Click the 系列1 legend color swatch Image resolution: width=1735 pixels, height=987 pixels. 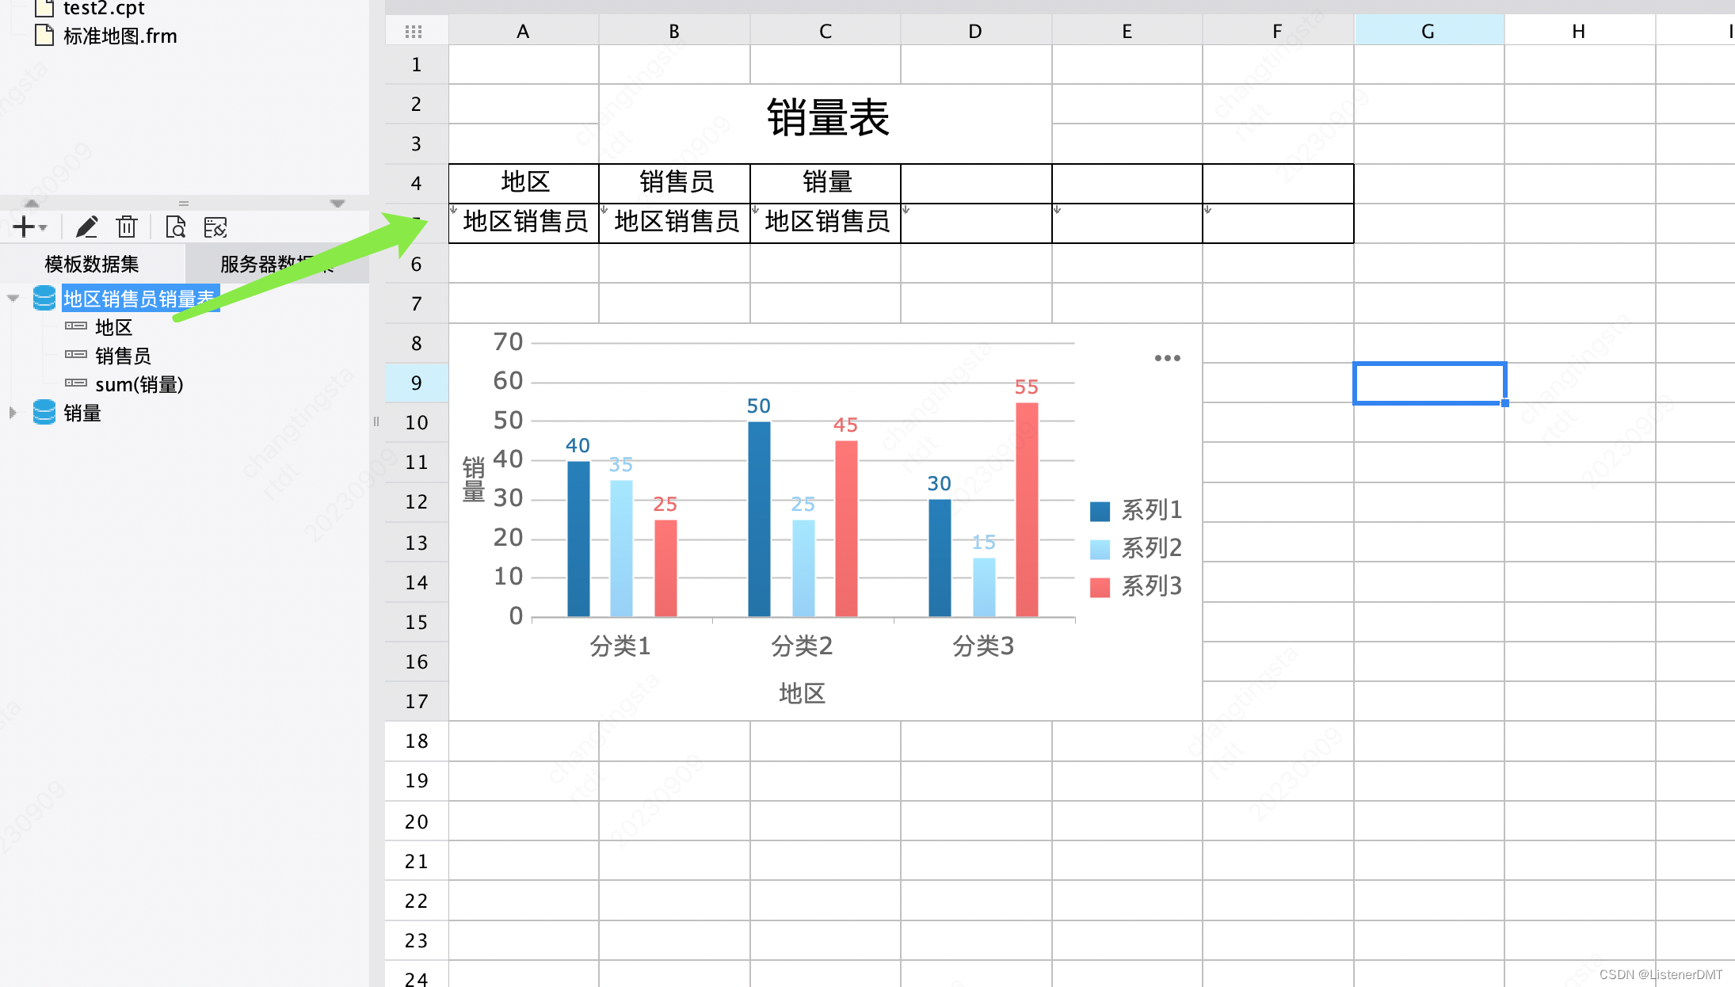point(1100,511)
